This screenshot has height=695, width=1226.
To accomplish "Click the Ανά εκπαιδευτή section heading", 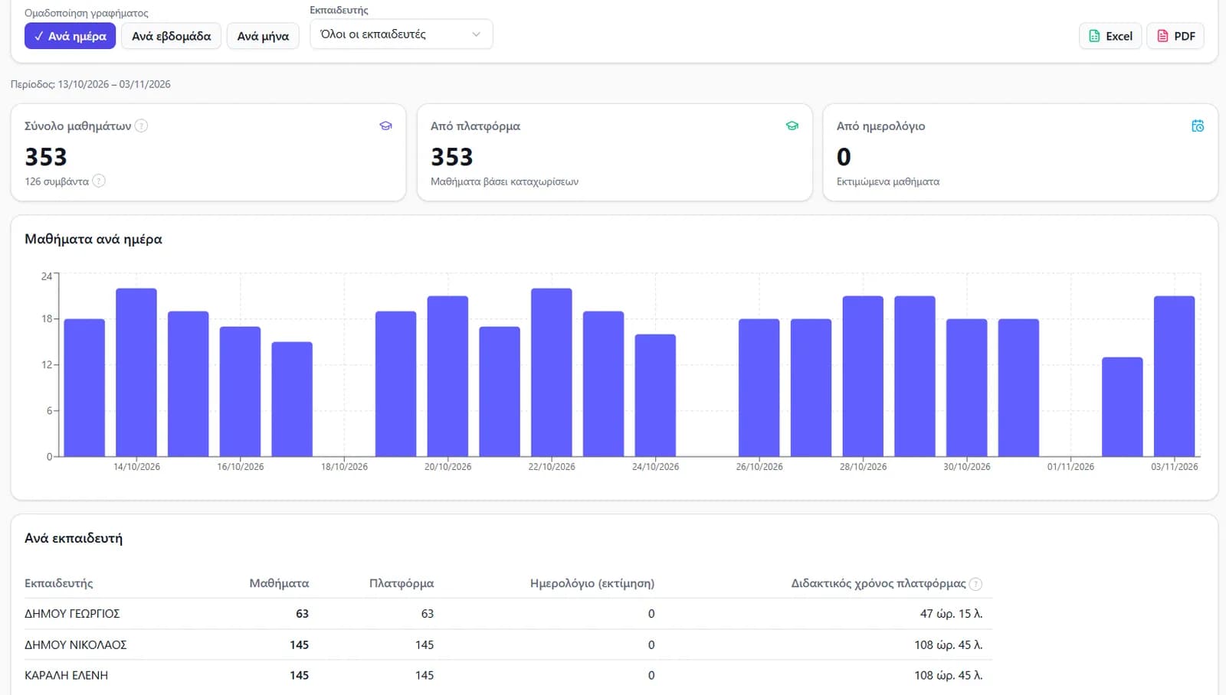I will tap(74, 538).
